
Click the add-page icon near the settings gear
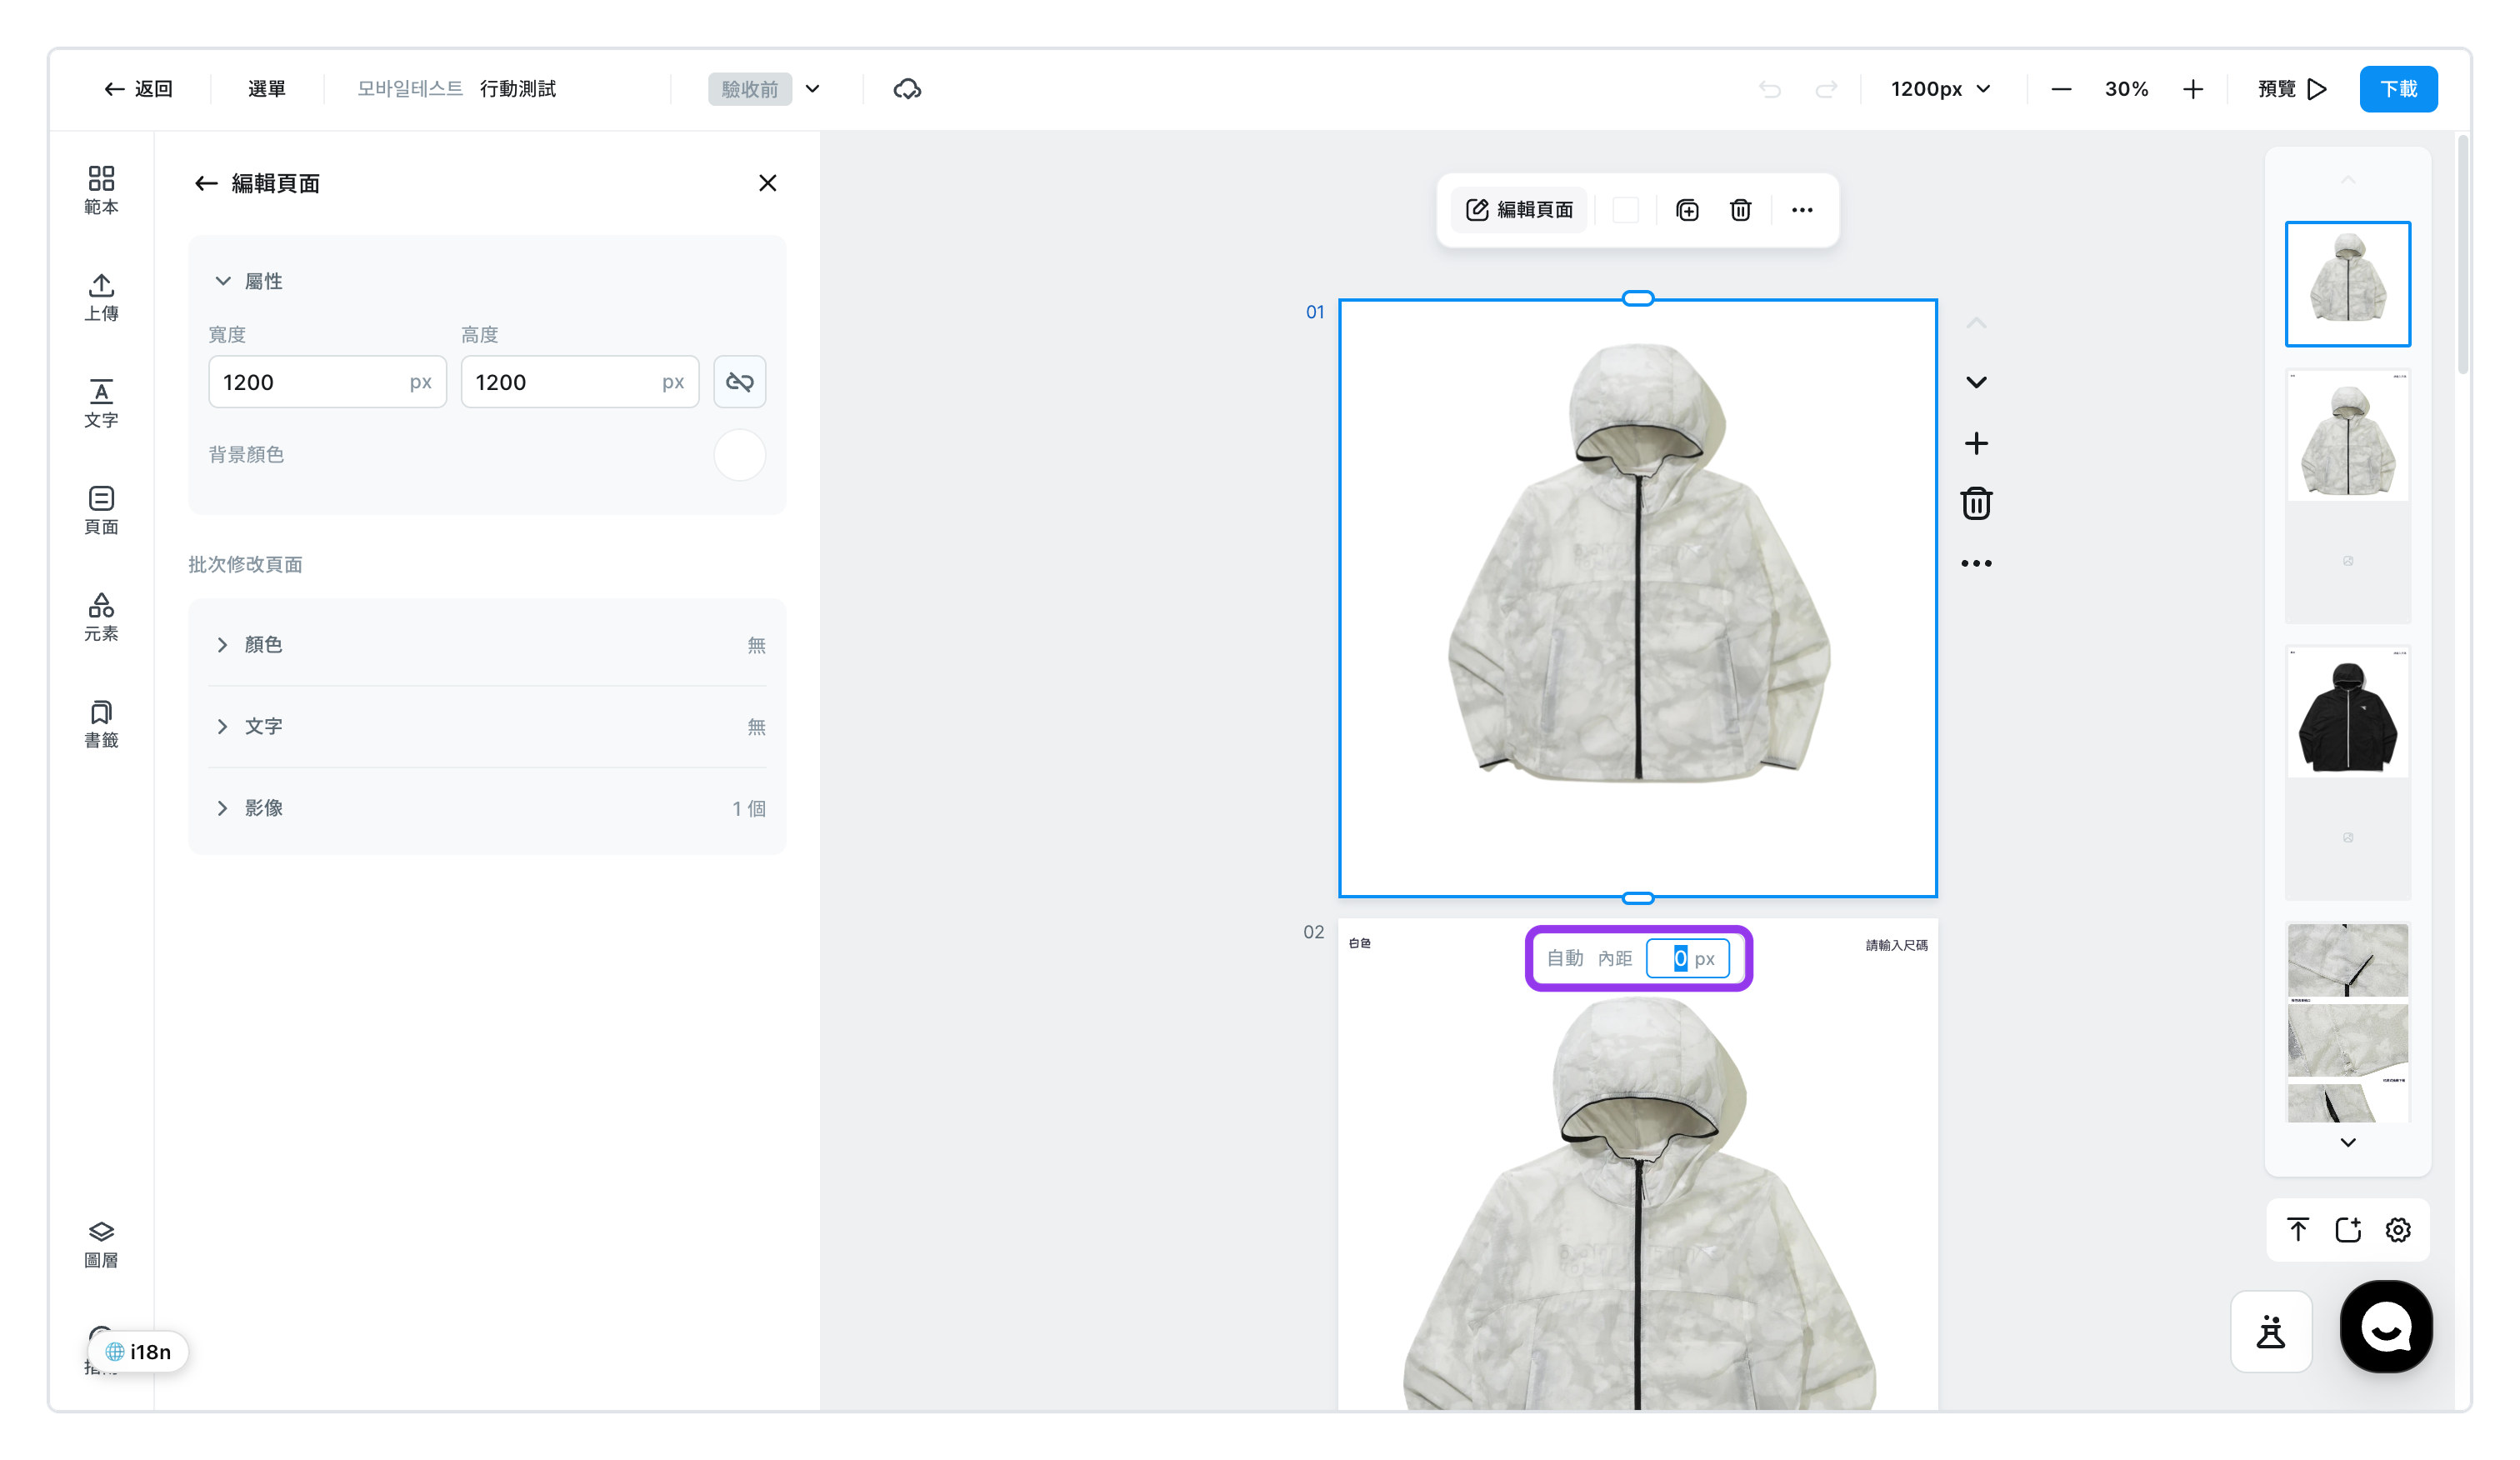click(x=2348, y=1230)
